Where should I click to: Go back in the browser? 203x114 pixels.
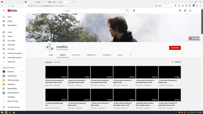2,6
